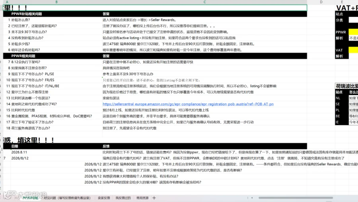Select column B header
Viewport: 358px width, 202px height.
[56, 2]
